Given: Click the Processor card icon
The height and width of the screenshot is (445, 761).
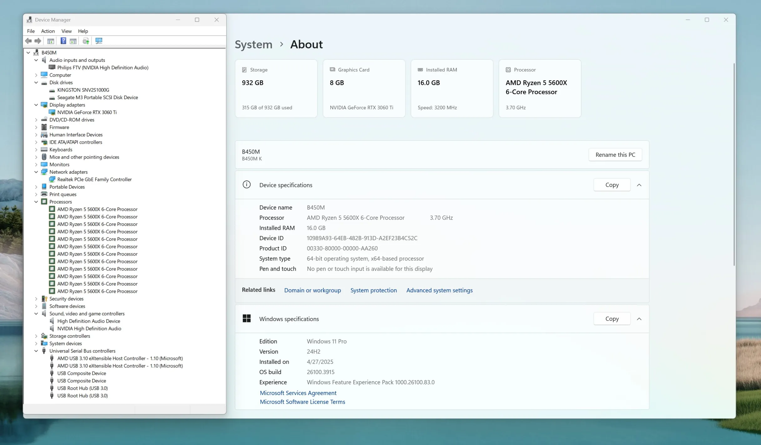Looking at the screenshot, I should (508, 70).
